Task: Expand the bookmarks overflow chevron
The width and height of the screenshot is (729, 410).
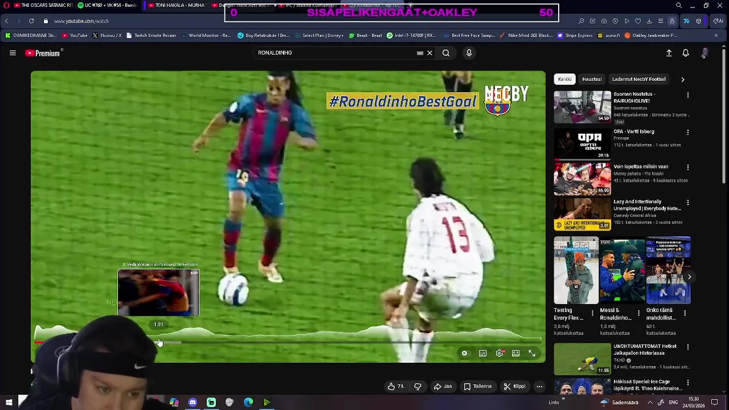Action: pyautogui.click(x=716, y=35)
